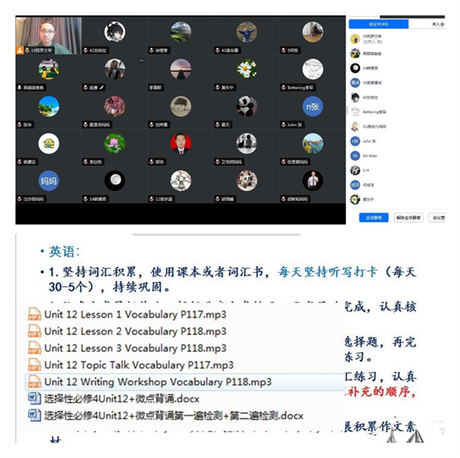Click the orange host icon on first video tile

coord(20,50)
